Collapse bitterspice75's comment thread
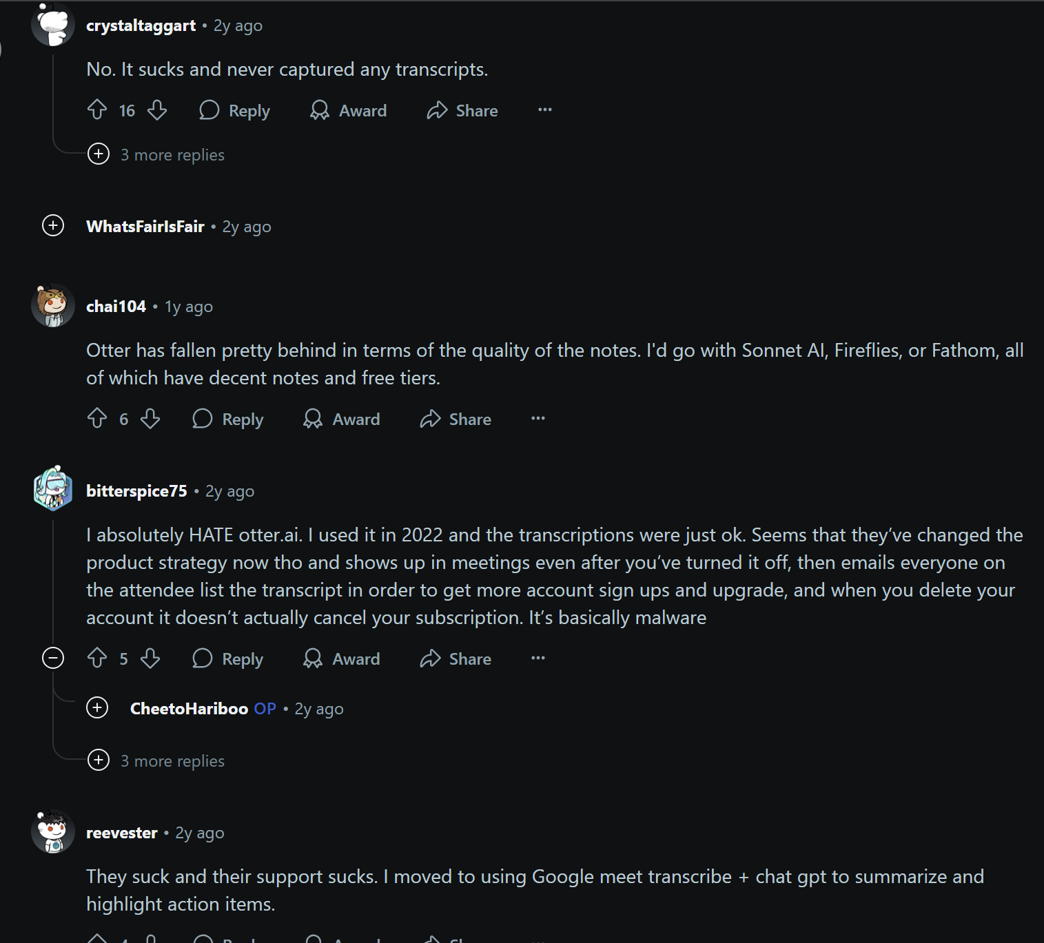1044x943 pixels. pyautogui.click(x=53, y=659)
